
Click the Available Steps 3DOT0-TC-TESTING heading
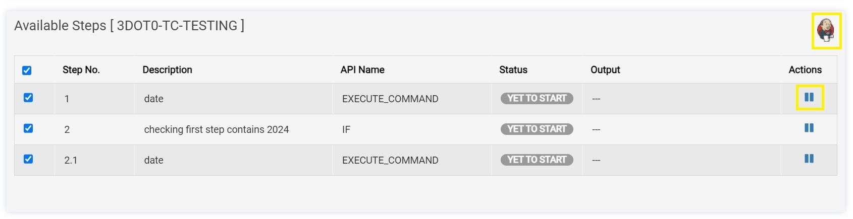[129, 26]
